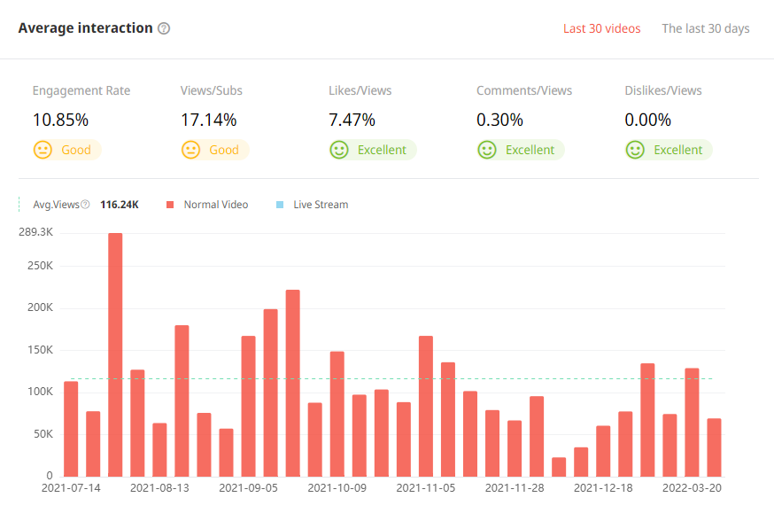The image size is (774, 513).
Task: Click the red Normal Video color swatch
Action: (x=170, y=205)
